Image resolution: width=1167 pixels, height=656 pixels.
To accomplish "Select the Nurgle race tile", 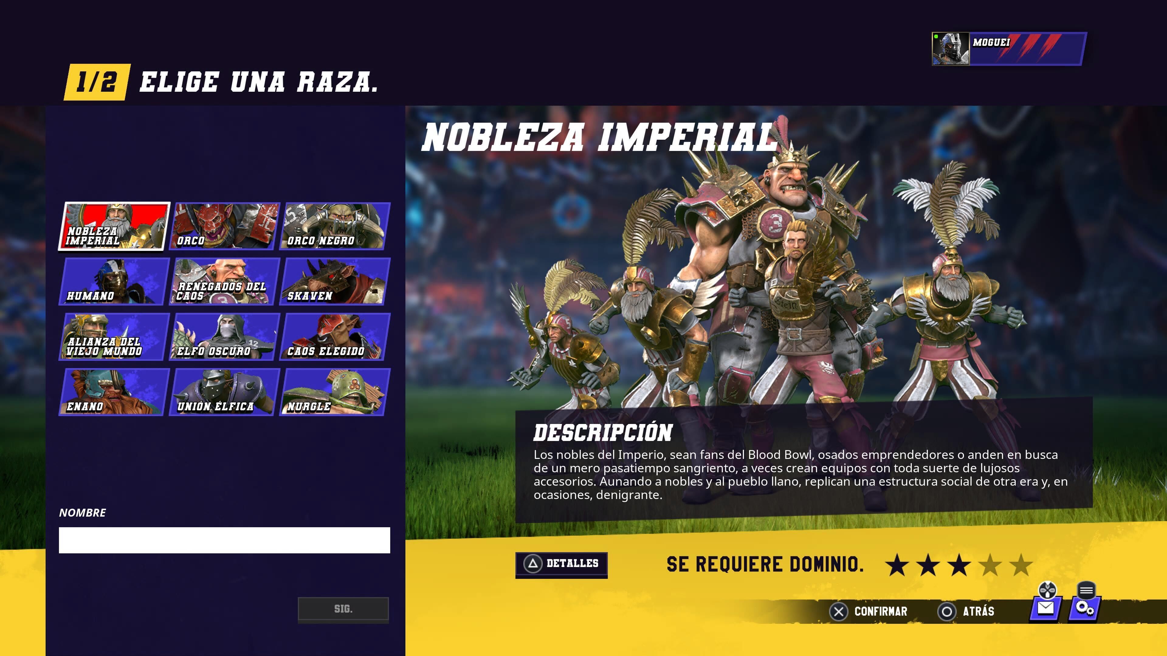I will tap(335, 391).
